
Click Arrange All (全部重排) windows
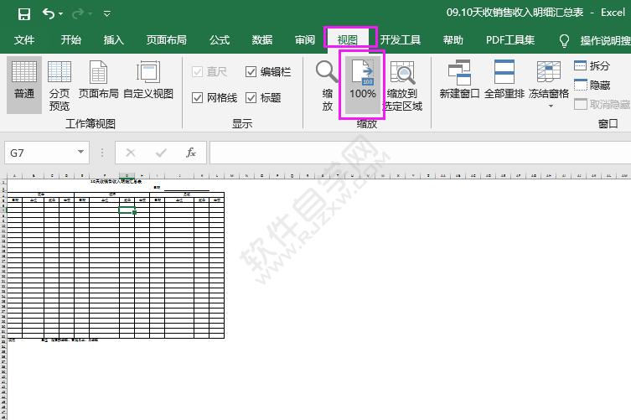504,80
